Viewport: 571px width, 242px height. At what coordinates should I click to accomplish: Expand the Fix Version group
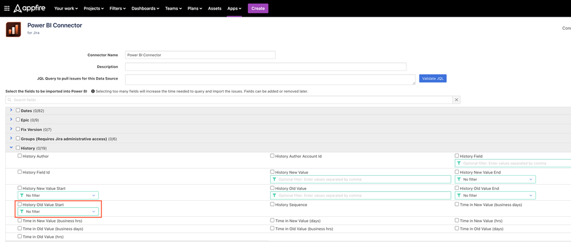(x=11, y=129)
